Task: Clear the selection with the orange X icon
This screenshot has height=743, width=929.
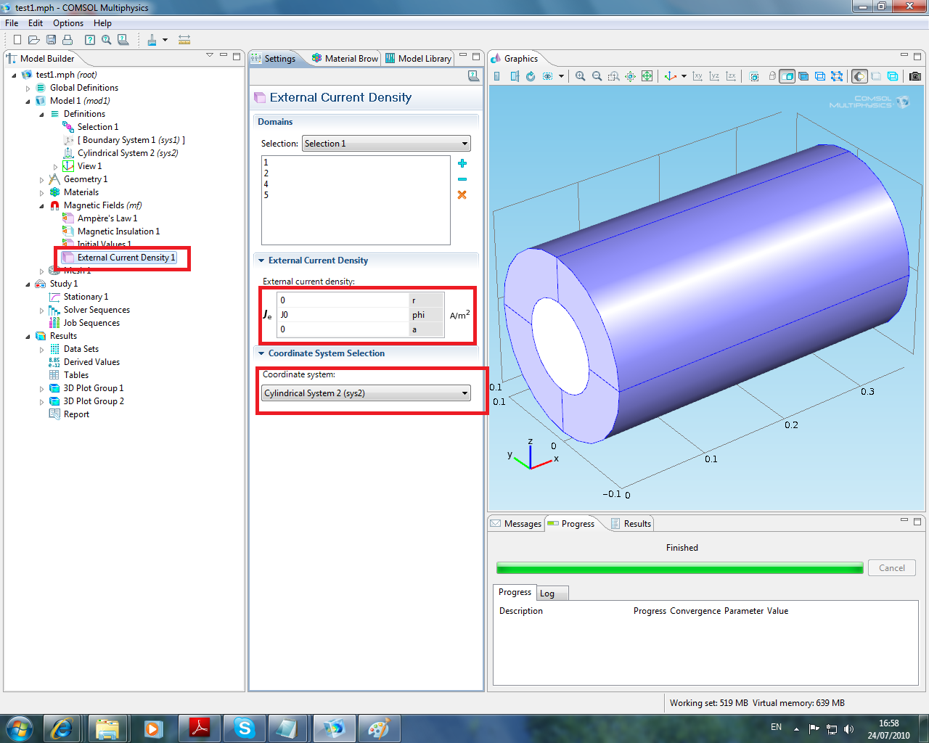Action: (x=462, y=194)
